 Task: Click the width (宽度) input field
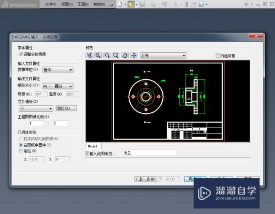point(41,94)
